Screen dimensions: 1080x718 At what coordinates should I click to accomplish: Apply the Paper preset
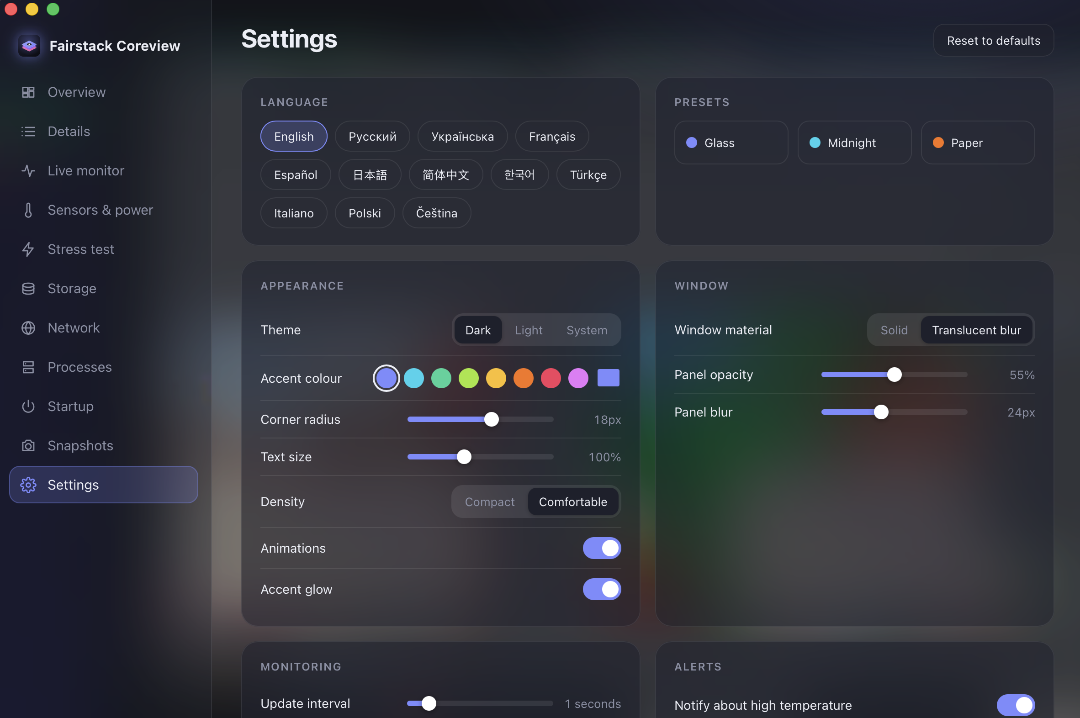tap(977, 143)
